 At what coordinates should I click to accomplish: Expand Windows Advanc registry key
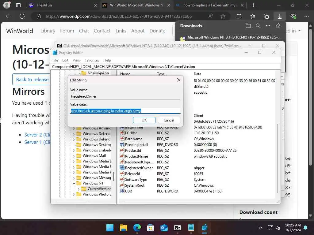[x=74, y=128]
